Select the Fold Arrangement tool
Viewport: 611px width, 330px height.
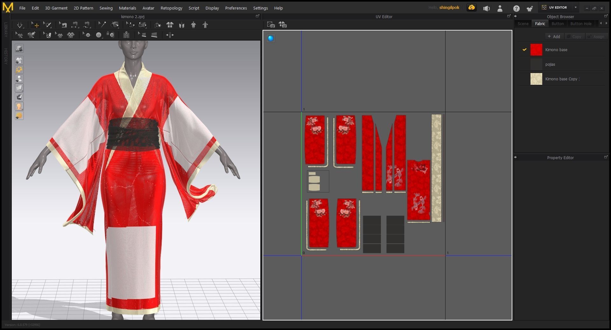coord(142,25)
